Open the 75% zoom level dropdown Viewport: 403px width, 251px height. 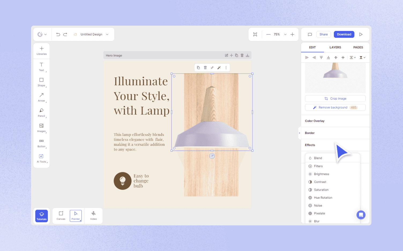click(285, 34)
